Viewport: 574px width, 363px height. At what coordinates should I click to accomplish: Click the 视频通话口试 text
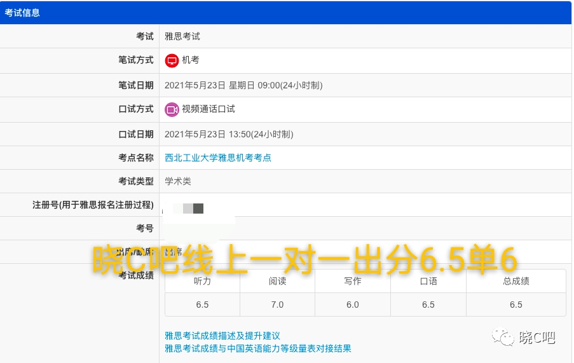click(208, 109)
